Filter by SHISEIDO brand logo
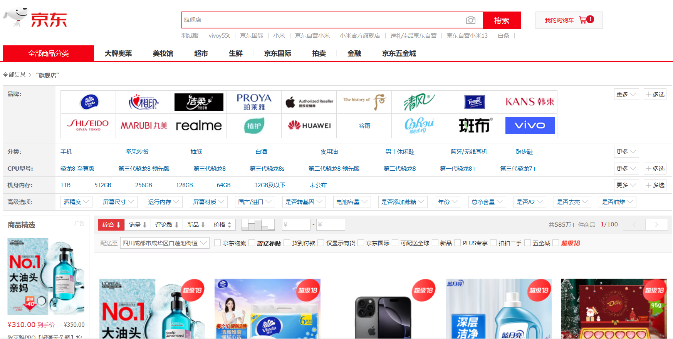This screenshot has height=339, width=673. click(88, 125)
